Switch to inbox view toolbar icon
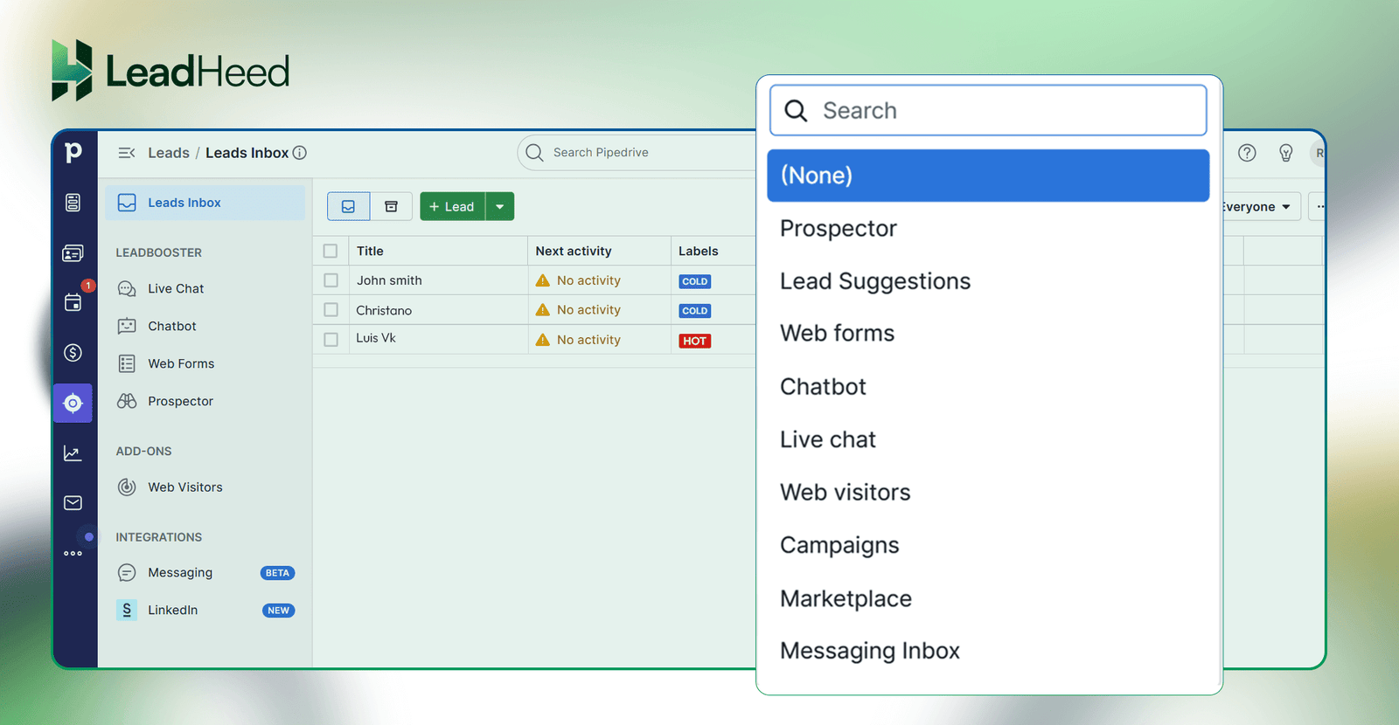This screenshot has height=725, width=1399. click(x=349, y=206)
